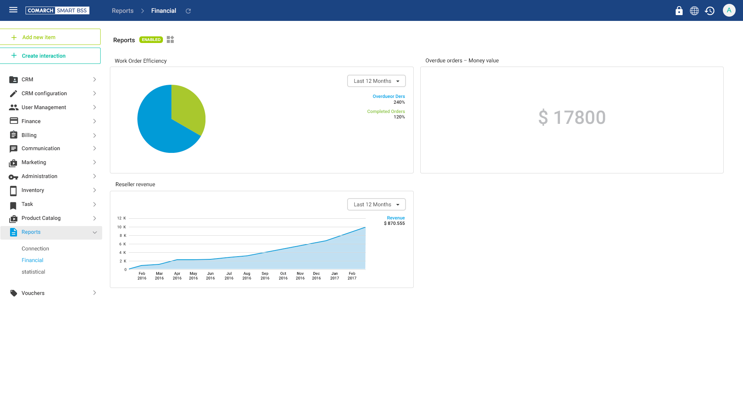Open the hamburger menu icon

tap(13, 10)
